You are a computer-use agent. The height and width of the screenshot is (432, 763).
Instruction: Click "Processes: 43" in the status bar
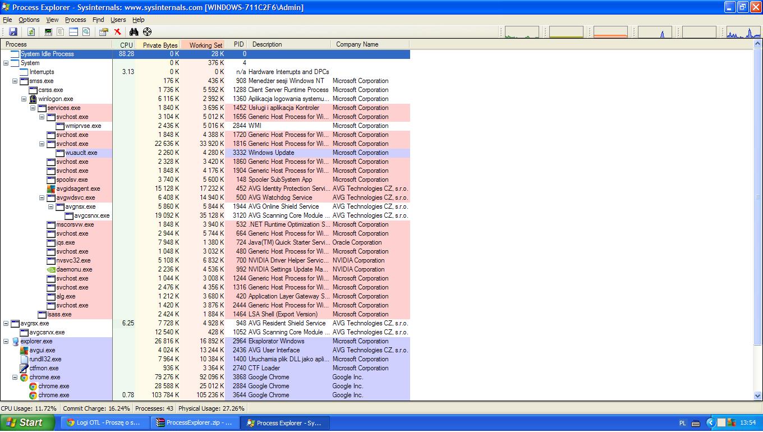154,408
